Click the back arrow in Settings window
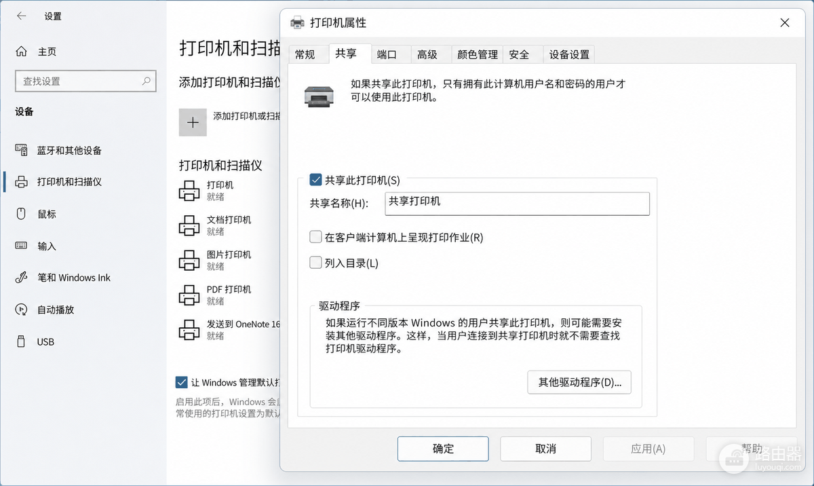814x486 pixels. 22,16
